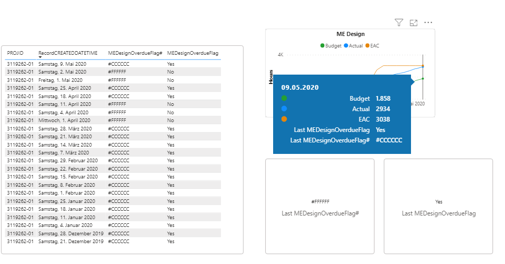Click orange EAC legend marker

click(368, 46)
